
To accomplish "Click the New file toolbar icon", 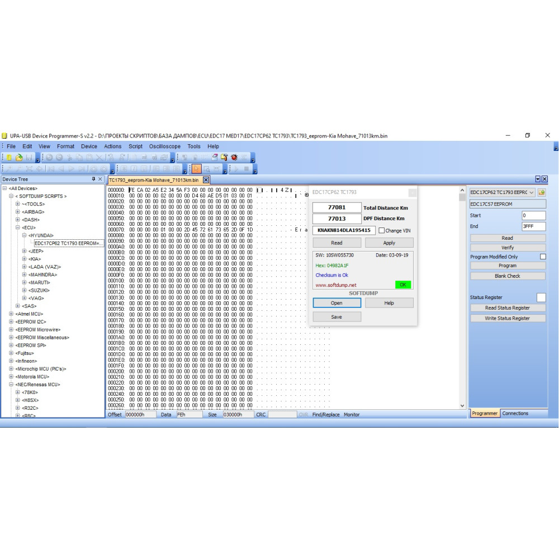I will [x=8, y=157].
